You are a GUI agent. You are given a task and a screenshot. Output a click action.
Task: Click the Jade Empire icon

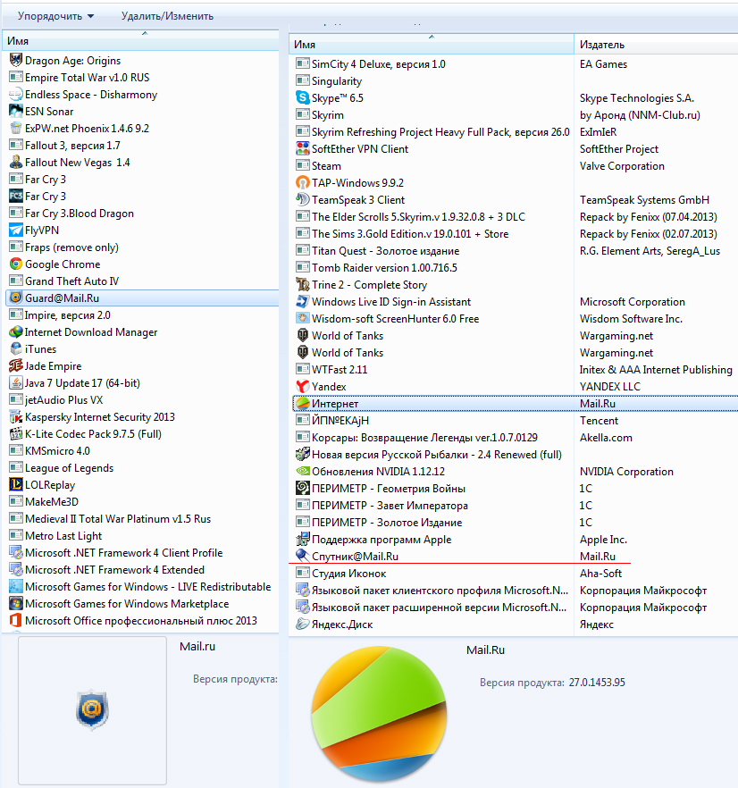pyautogui.click(x=16, y=366)
